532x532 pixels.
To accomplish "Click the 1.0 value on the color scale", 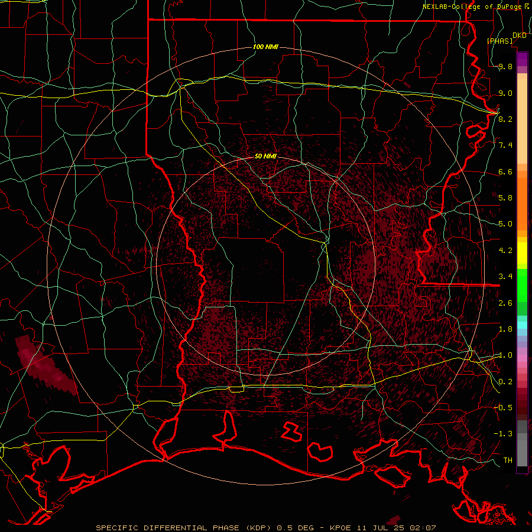I will click(x=505, y=355).
